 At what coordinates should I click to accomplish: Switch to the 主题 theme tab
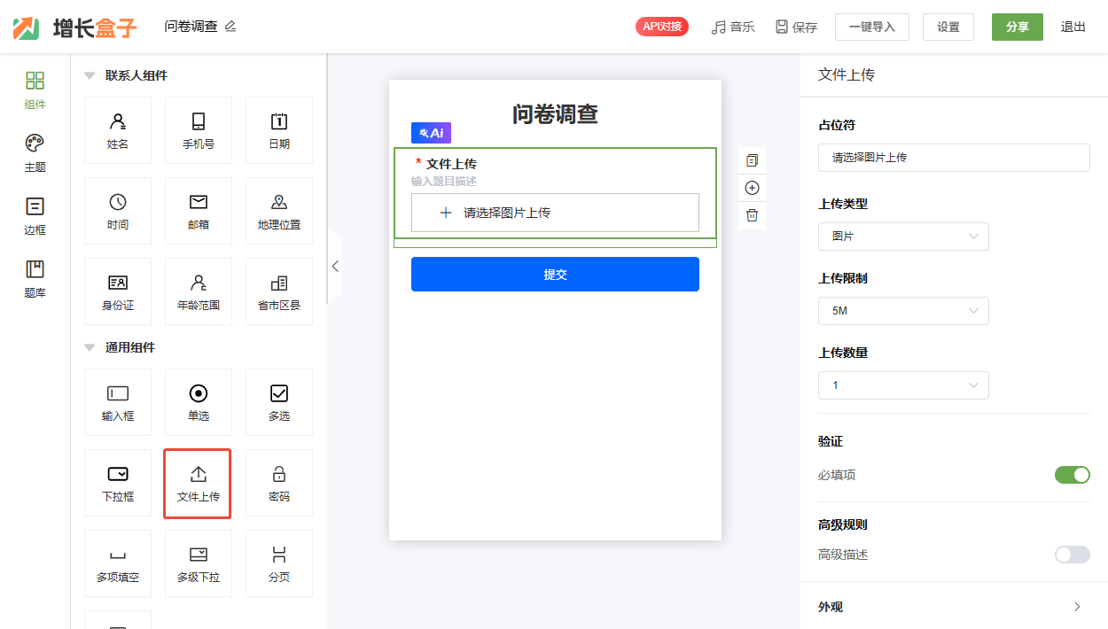[x=35, y=153]
